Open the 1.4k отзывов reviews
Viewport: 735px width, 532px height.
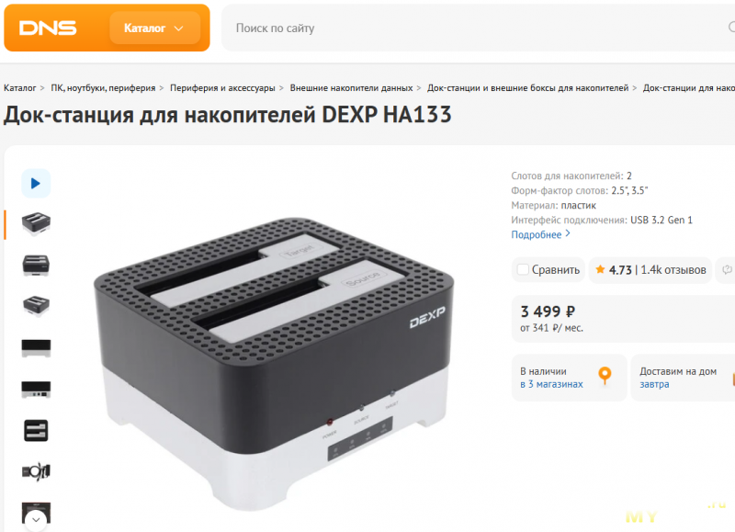tap(673, 270)
